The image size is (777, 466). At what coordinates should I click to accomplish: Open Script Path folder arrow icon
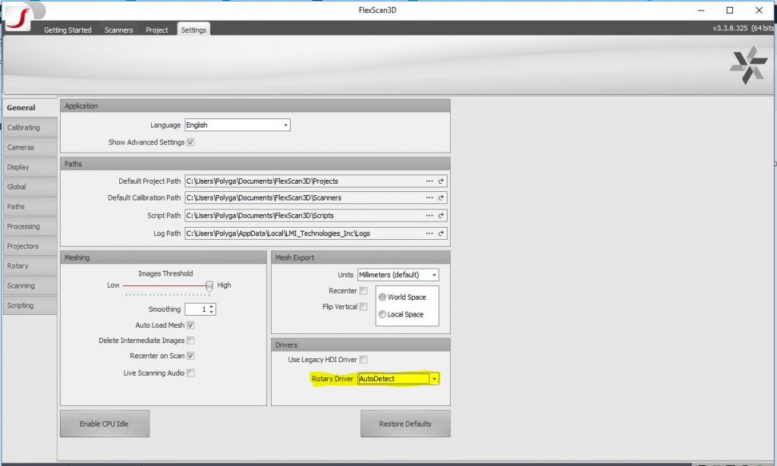point(441,216)
